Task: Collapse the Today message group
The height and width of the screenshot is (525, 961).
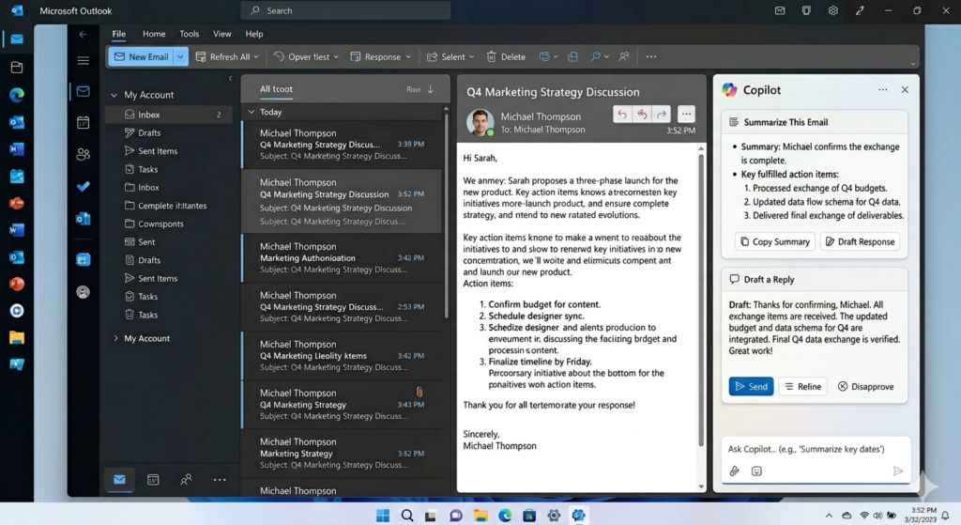Action: pyautogui.click(x=252, y=113)
